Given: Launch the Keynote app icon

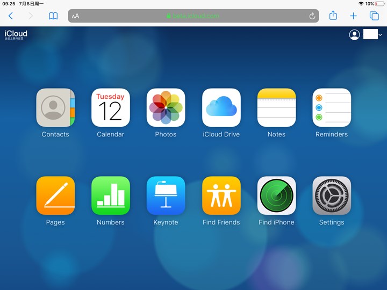Looking at the screenshot, I should click(x=166, y=195).
